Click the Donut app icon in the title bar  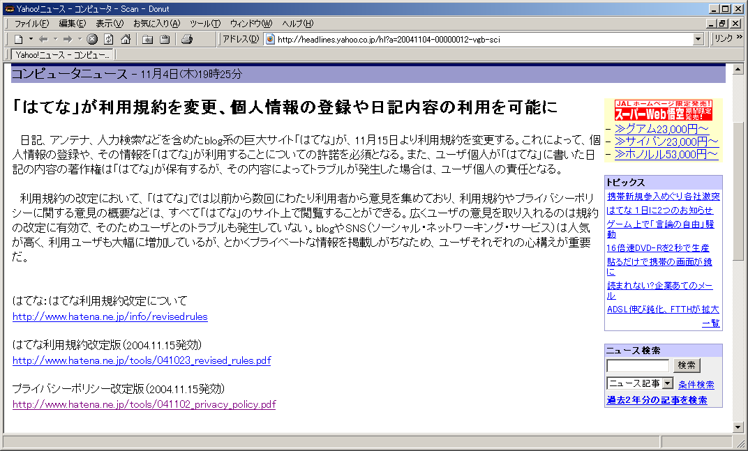coord(8,8)
